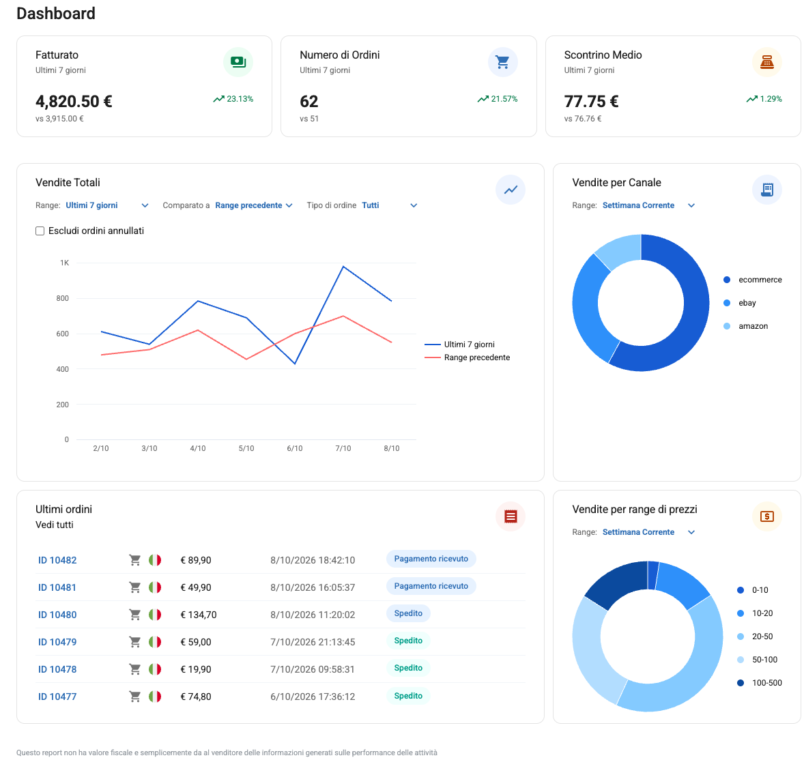This screenshot has height=760, width=804.
Task: Open order ID 10480
Action: click(x=57, y=615)
